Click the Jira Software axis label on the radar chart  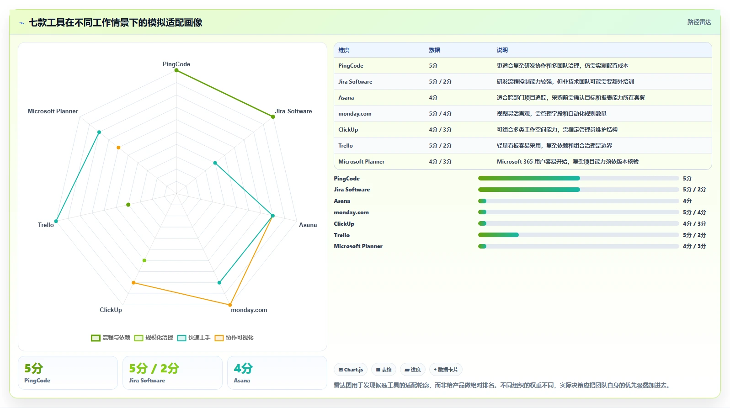293,111
